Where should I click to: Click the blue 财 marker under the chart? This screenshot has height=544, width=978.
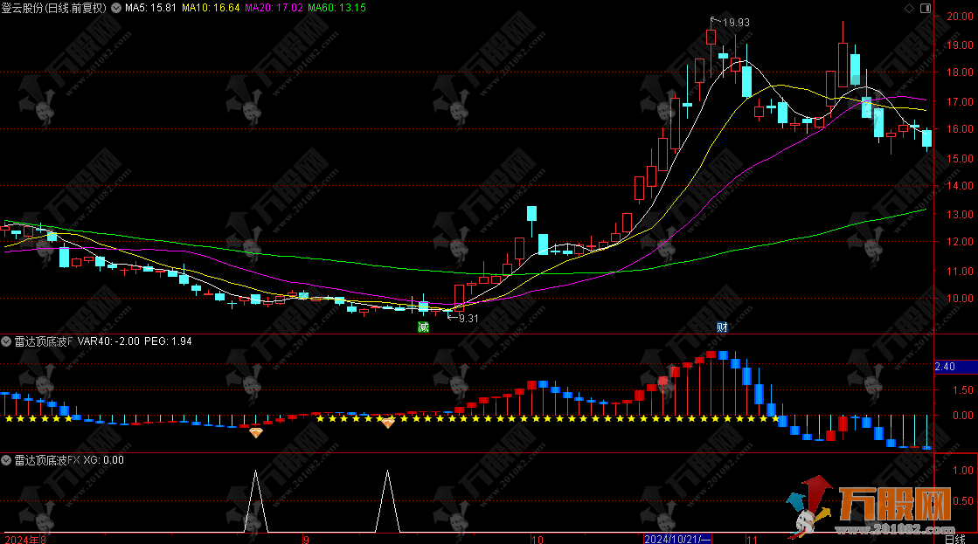point(722,327)
